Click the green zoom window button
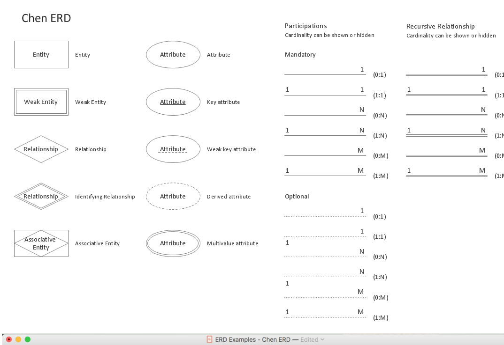 point(28,339)
